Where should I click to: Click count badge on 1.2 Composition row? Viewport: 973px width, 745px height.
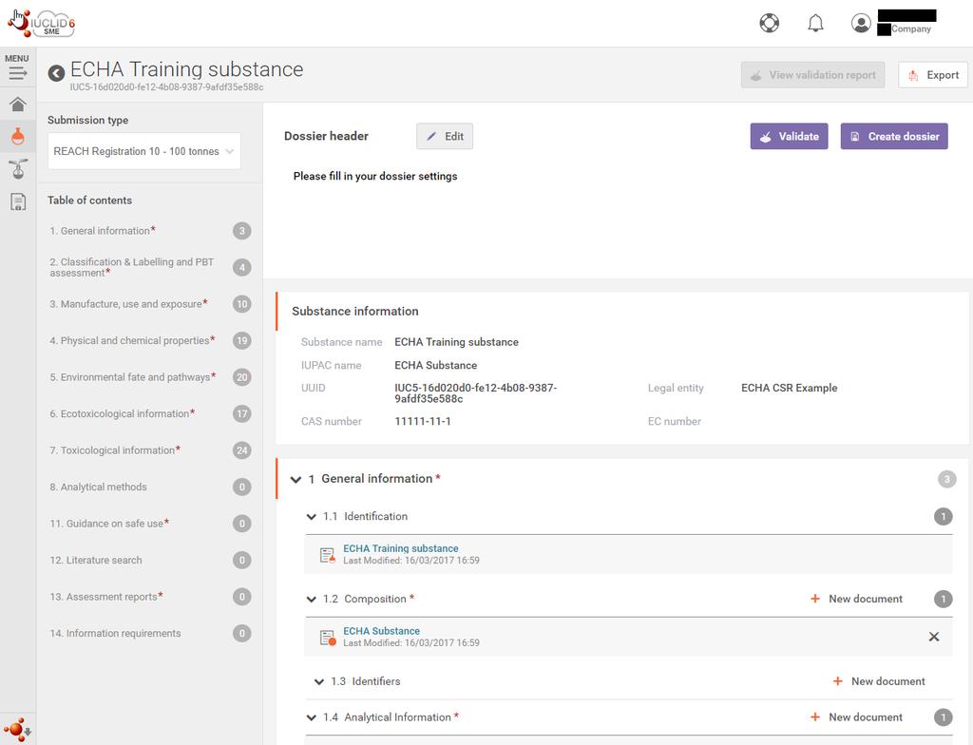944,599
